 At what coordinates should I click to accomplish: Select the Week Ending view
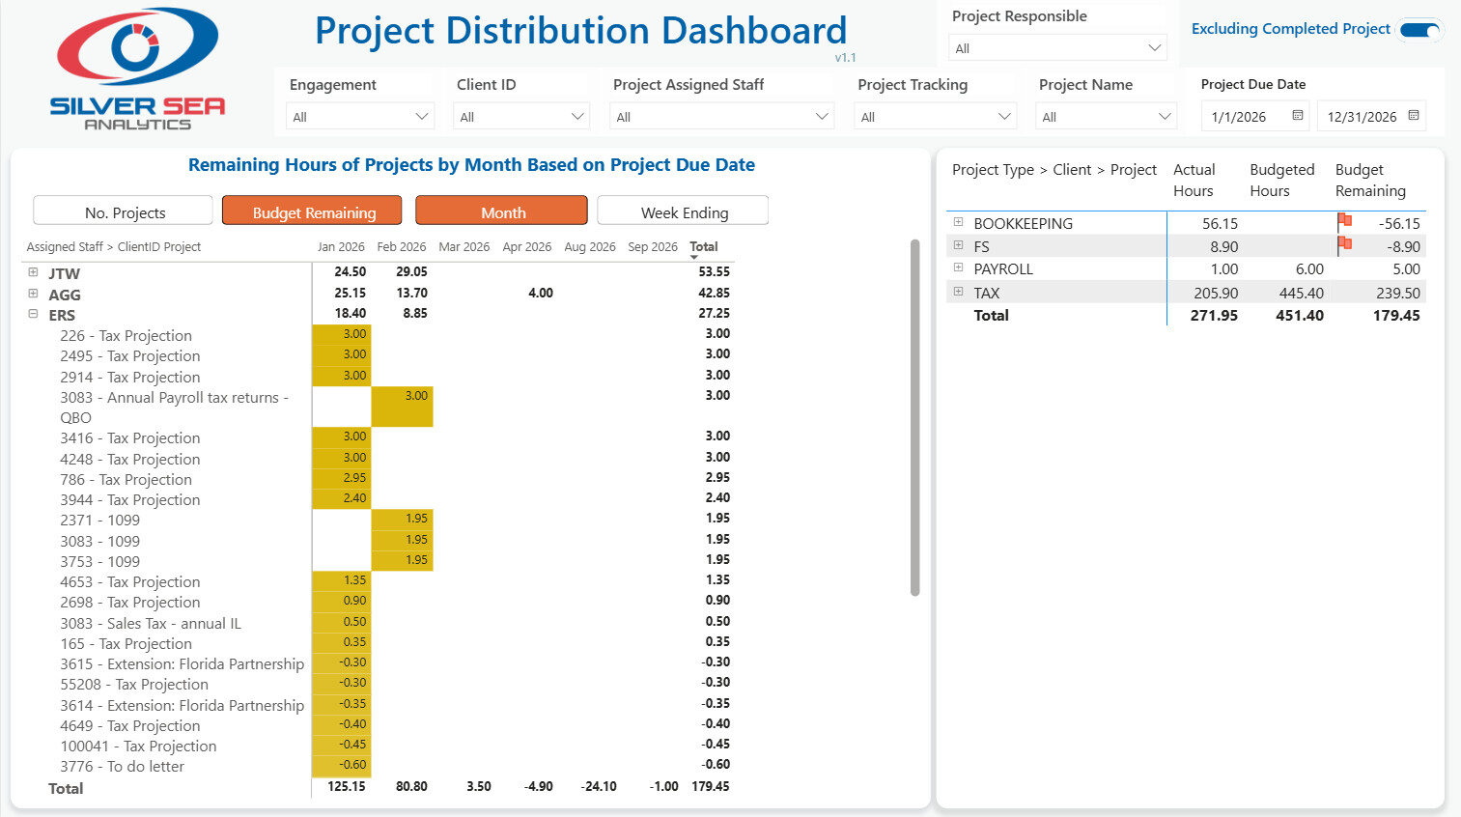[x=684, y=211]
